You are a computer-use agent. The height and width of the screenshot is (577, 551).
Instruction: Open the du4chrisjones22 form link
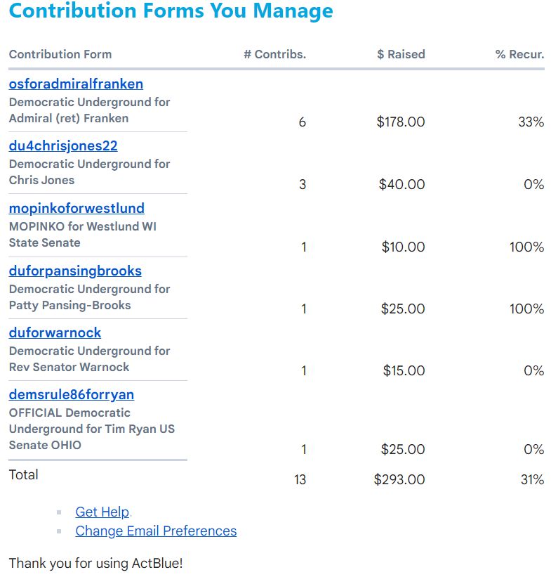[63, 146]
